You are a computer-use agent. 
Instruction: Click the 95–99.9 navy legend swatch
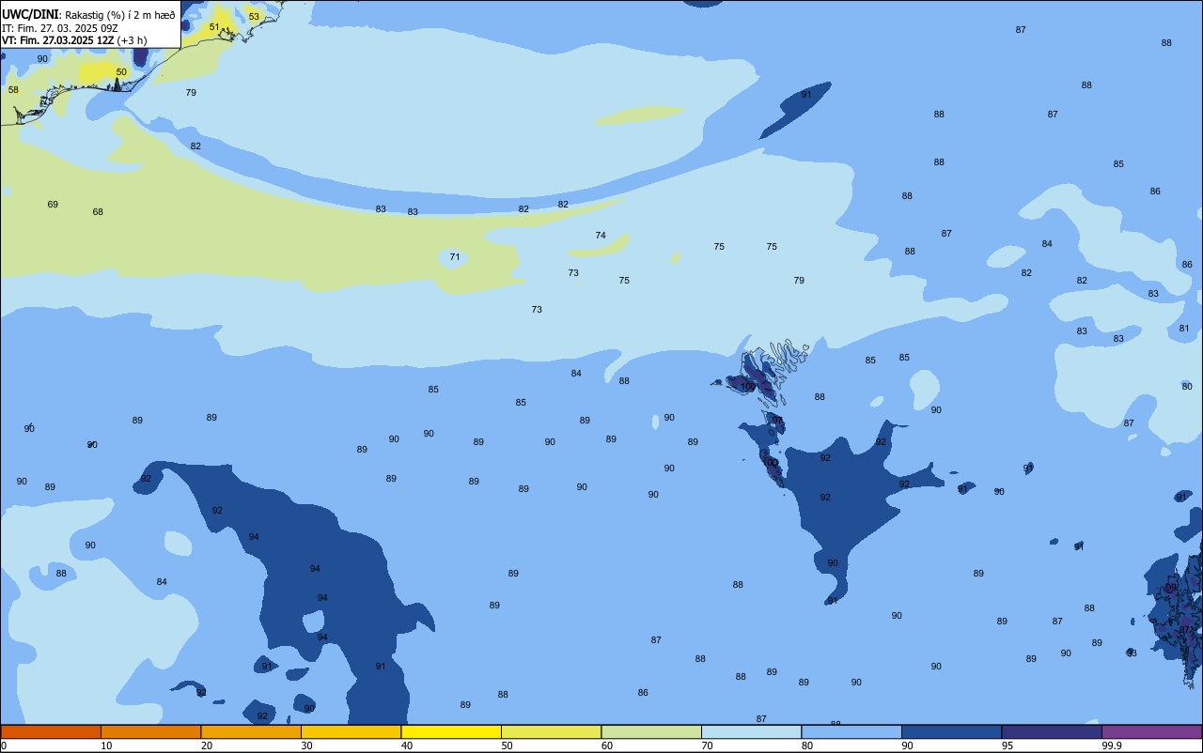point(1052,731)
